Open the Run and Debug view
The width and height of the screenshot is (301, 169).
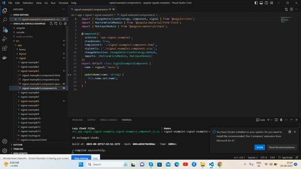[5, 38]
